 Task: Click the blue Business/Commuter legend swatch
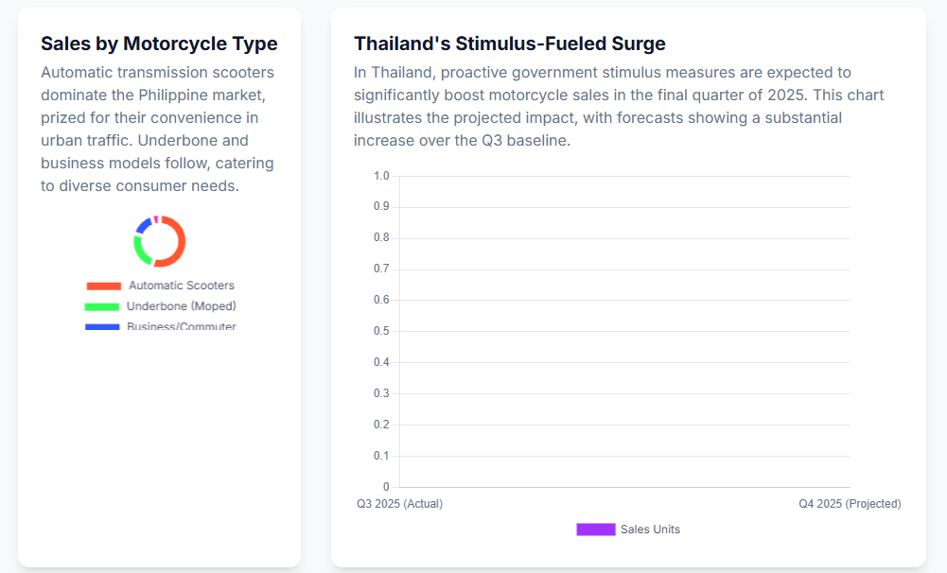[102, 327]
